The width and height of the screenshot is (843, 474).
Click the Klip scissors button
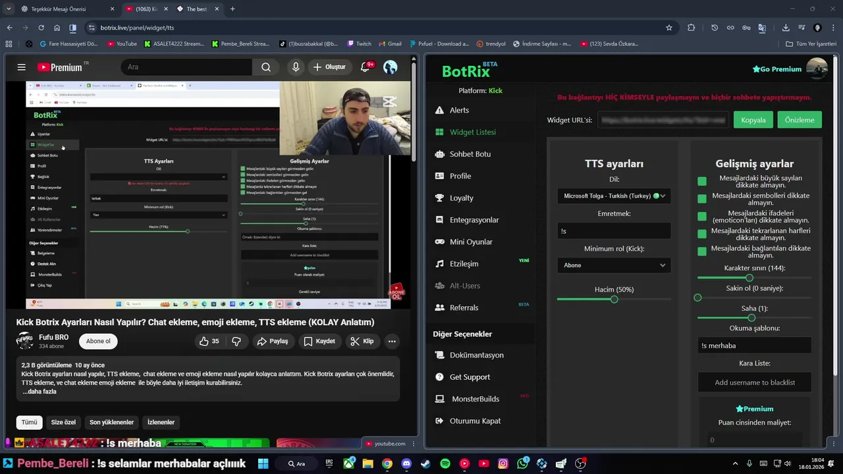tap(362, 341)
